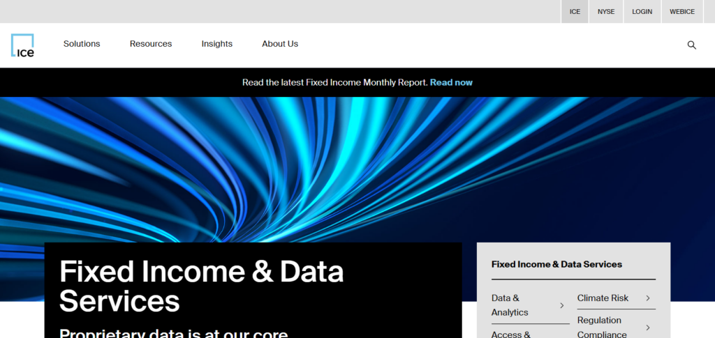The width and height of the screenshot is (715, 338).
Task: Expand the Data & Analytics chevron
Action: 562,305
